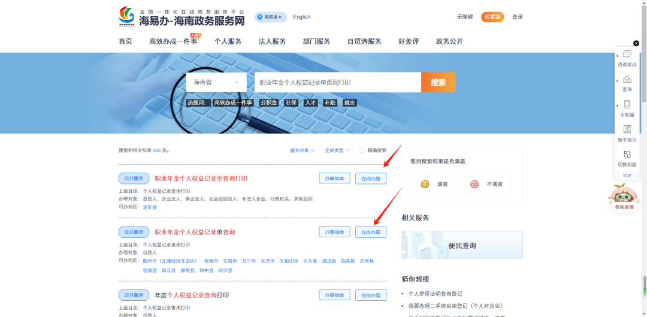Open the 手机端 sidebar icon

point(627,109)
